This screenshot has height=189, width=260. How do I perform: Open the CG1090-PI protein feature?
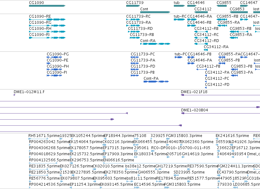(x=54, y=75)
